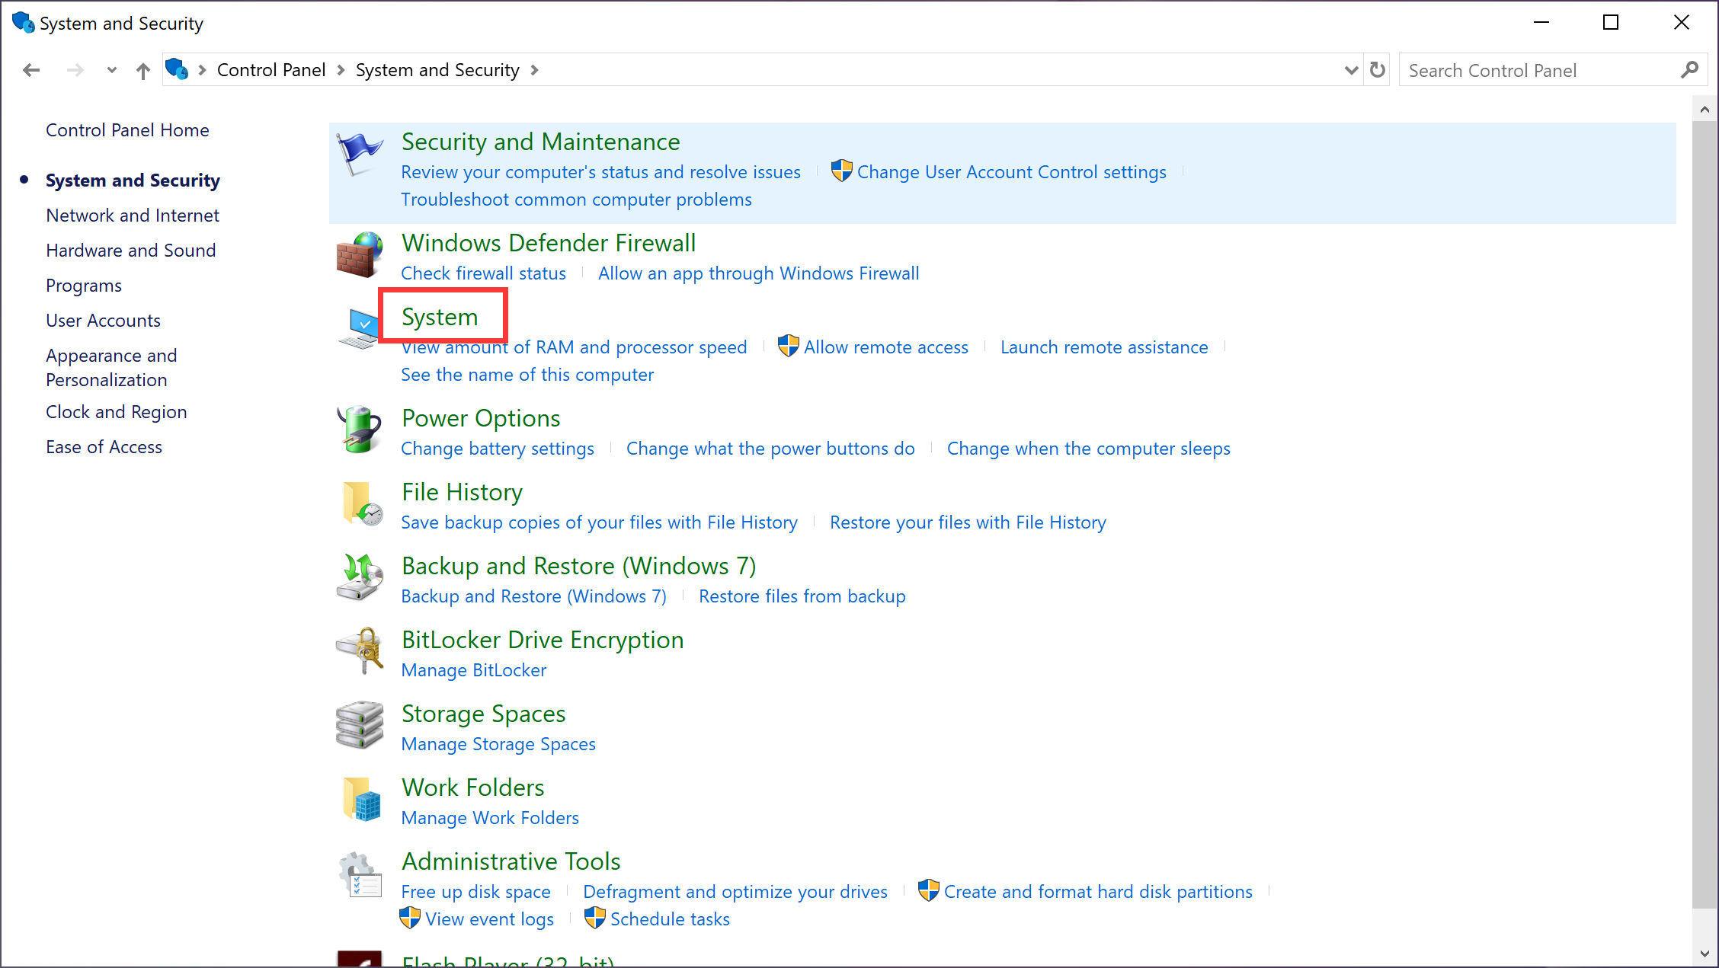Click the Power Options battery icon
This screenshot has width=1719, height=968.
tap(360, 430)
